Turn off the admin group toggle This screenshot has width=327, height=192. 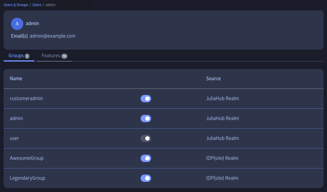(146, 119)
